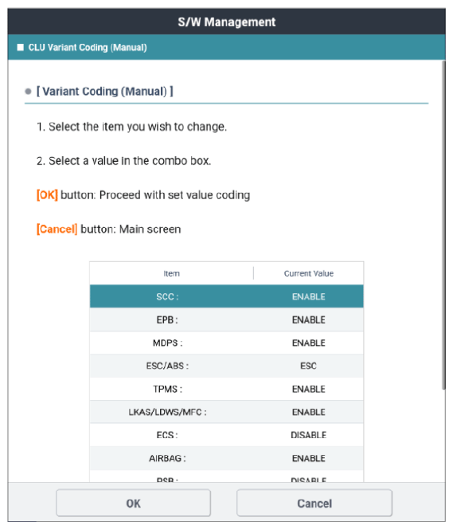The width and height of the screenshot is (453, 529).
Task: Click the Current Value column header
Action: [x=308, y=273]
